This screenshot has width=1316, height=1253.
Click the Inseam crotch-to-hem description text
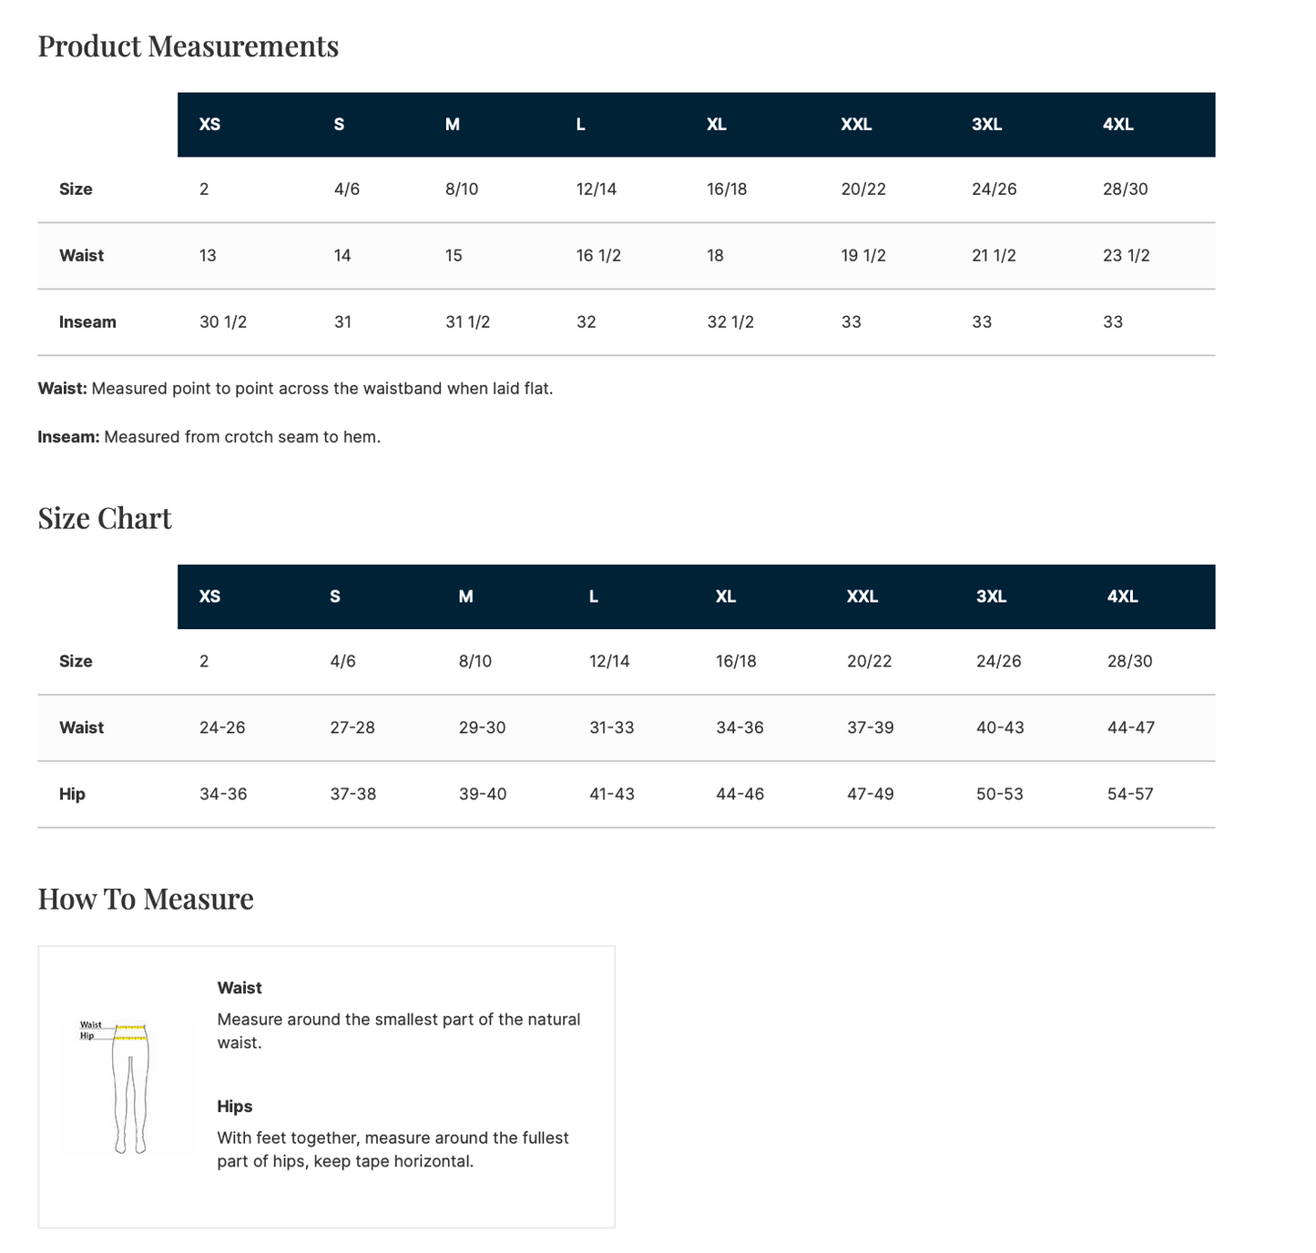(209, 437)
